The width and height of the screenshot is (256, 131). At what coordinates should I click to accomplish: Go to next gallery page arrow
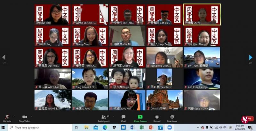(x=251, y=57)
